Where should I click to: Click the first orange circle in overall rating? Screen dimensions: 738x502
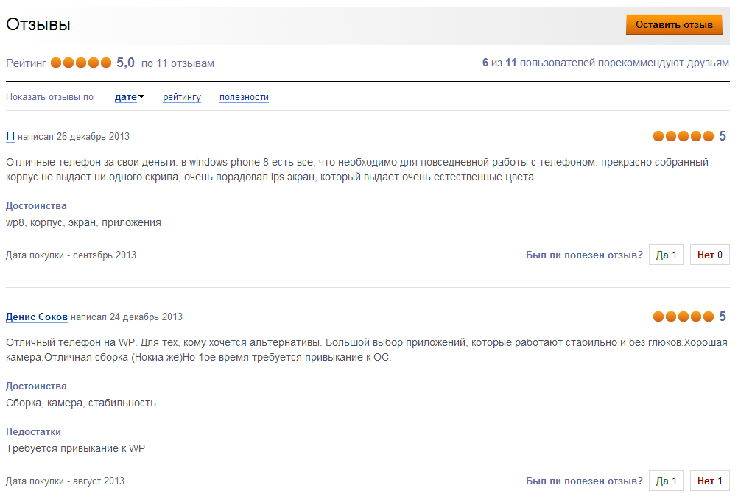tap(57, 63)
